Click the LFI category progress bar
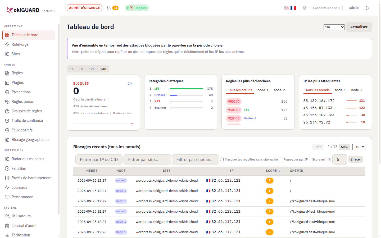Viewport: 381px width, 238px height. point(187,89)
